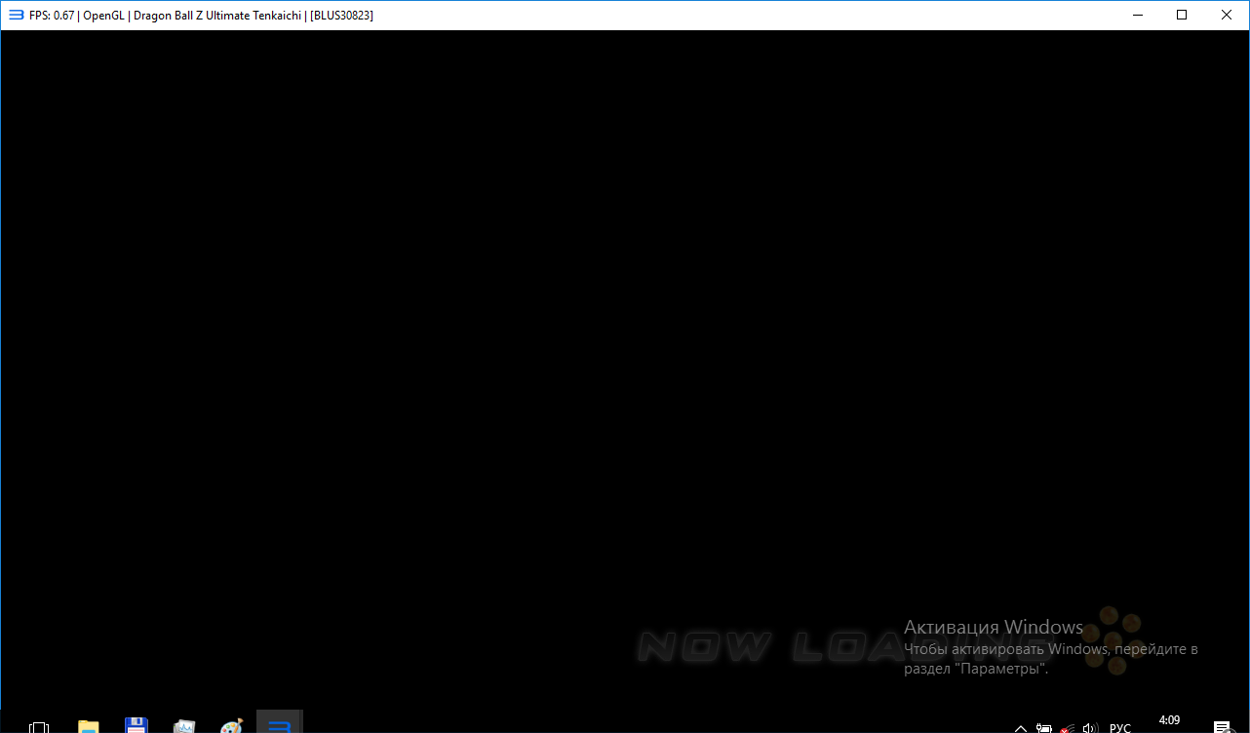This screenshot has height=733, width=1250.
Task: Change the РУС input language
Action: (1120, 728)
